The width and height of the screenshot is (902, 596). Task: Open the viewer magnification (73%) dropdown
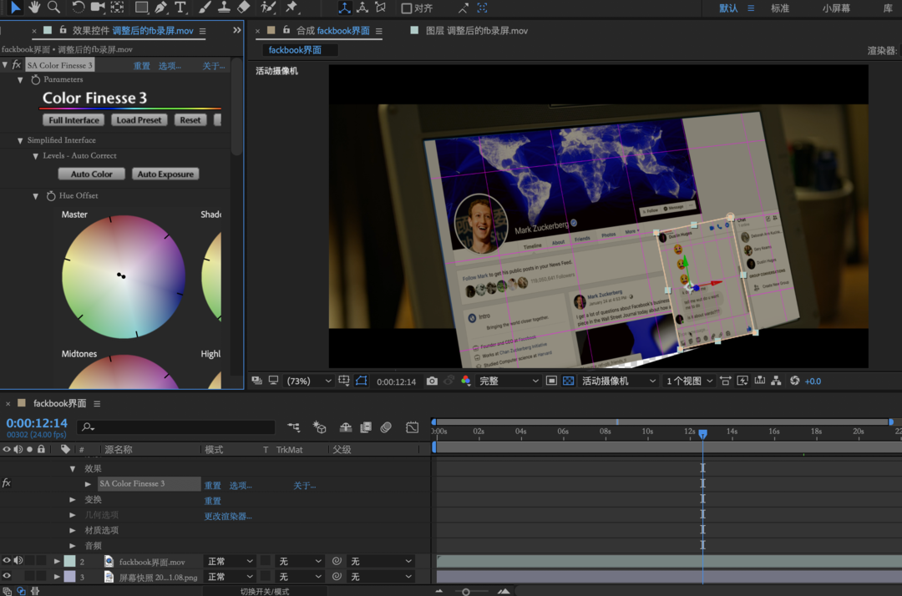309,381
